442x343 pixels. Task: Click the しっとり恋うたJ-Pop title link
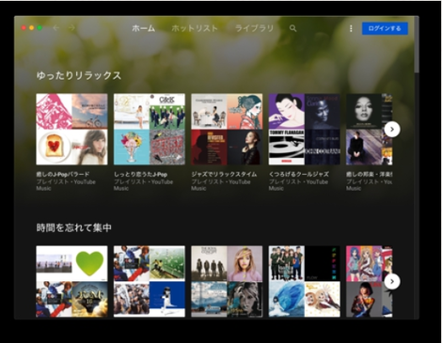[140, 174]
